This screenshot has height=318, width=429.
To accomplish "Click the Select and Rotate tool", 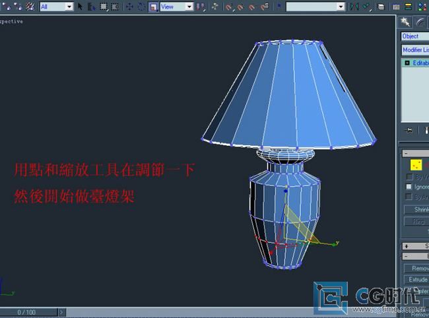I will (x=141, y=7).
